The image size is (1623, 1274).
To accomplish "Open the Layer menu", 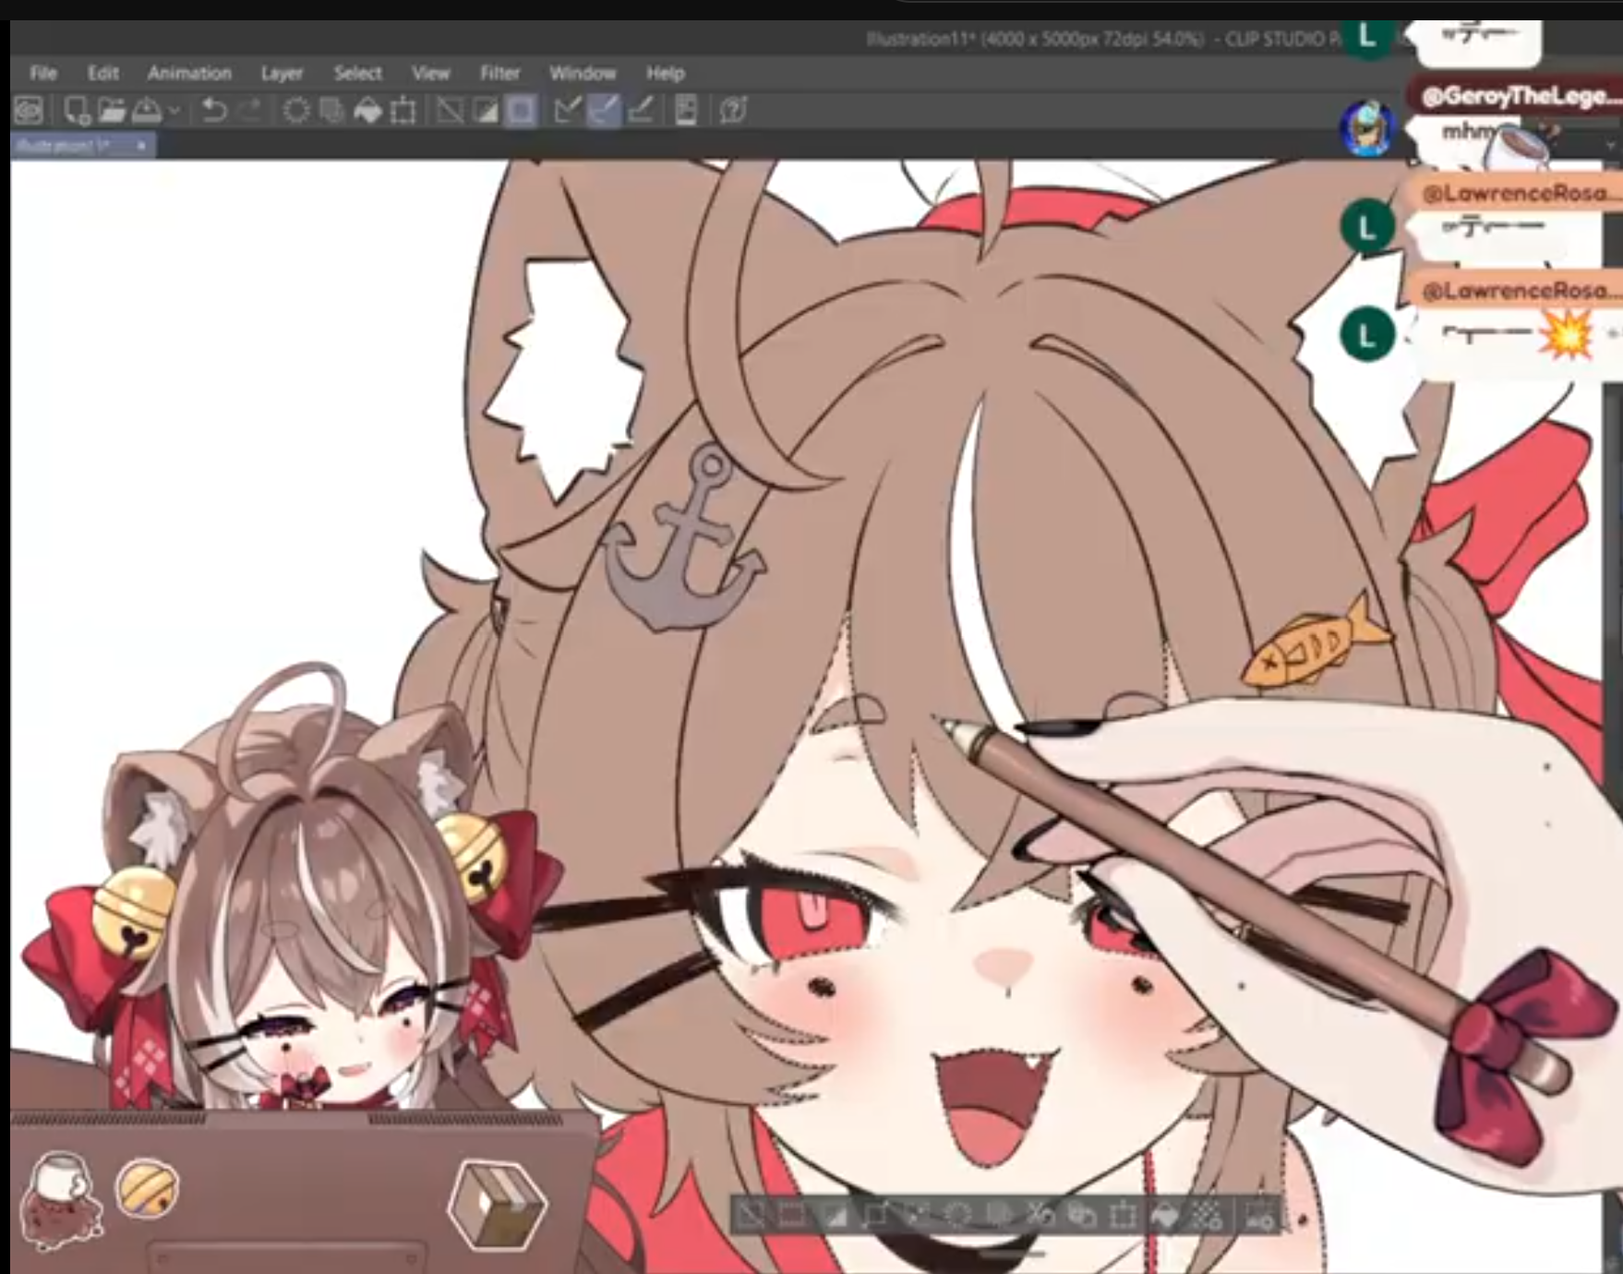I will [282, 73].
